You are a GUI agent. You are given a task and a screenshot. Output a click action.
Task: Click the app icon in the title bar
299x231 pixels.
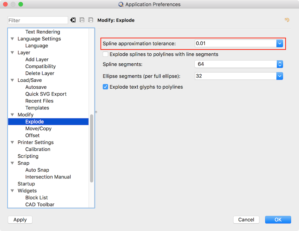click(x=121, y=4)
